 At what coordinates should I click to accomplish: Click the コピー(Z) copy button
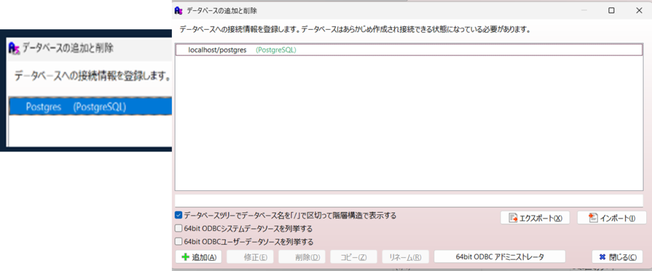pyautogui.click(x=353, y=257)
